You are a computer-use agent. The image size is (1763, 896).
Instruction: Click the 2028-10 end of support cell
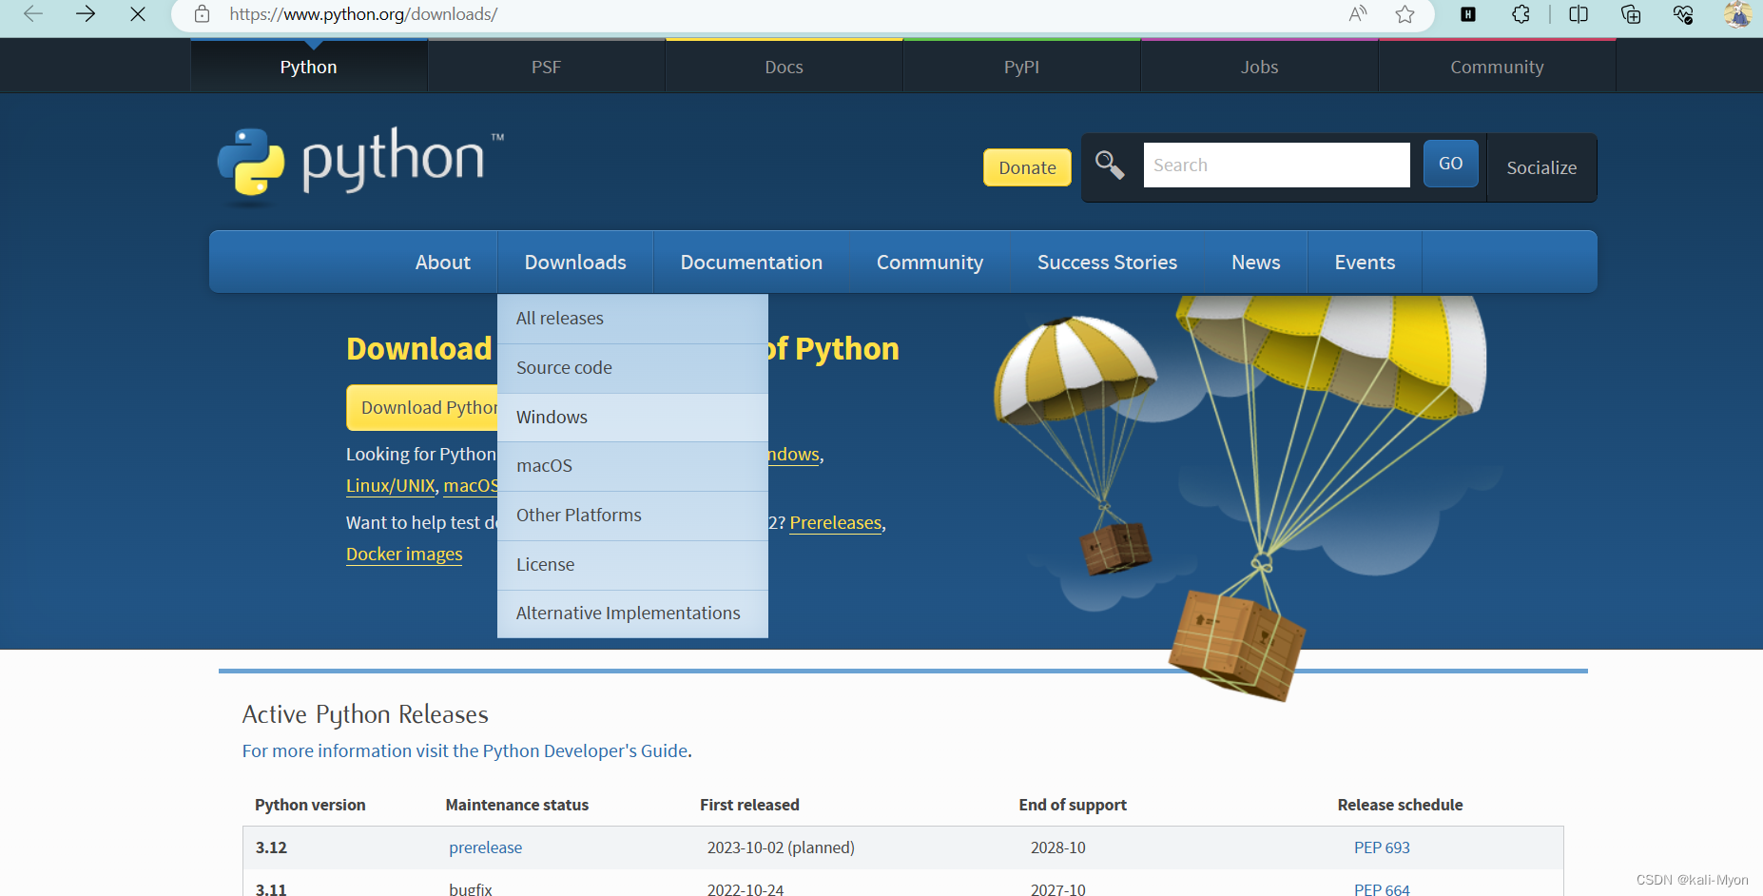click(x=1057, y=847)
